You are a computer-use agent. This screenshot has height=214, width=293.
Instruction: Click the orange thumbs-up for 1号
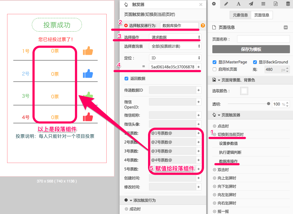88,51
